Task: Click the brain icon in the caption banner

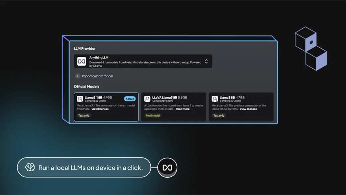Action: point(30,167)
